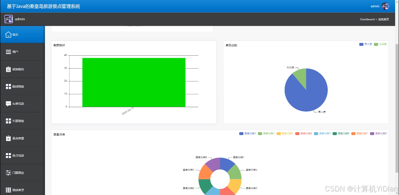399x195 pixels.
Task: Click the 美食分类2 label beside the donut
Action: pyautogui.click(x=252, y=170)
